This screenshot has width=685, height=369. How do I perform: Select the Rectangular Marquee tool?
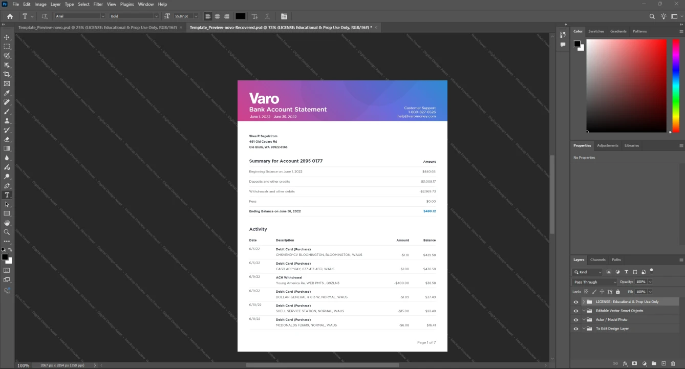click(x=7, y=47)
